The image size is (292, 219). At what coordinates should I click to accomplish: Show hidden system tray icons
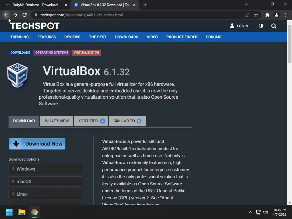pos(251,212)
